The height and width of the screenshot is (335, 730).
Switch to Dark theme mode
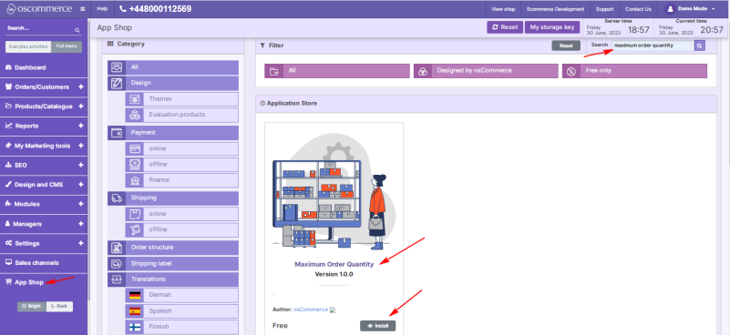coord(59,306)
